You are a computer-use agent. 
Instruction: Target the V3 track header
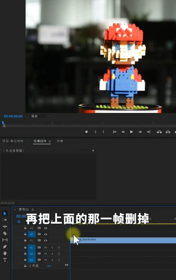click(x=31, y=228)
